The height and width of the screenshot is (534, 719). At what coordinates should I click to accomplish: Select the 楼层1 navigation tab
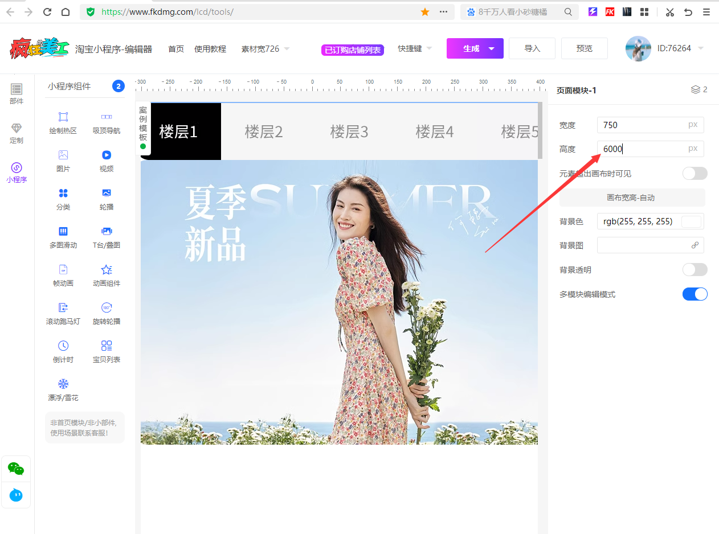pyautogui.click(x=178, y=132)
